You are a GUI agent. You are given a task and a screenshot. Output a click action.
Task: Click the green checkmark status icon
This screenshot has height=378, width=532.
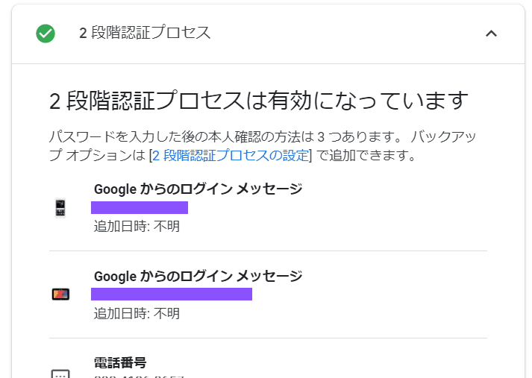pos(46,34)
